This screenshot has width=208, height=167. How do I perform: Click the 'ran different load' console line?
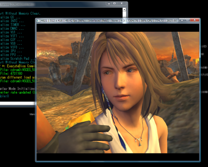[x=17, y=77]
